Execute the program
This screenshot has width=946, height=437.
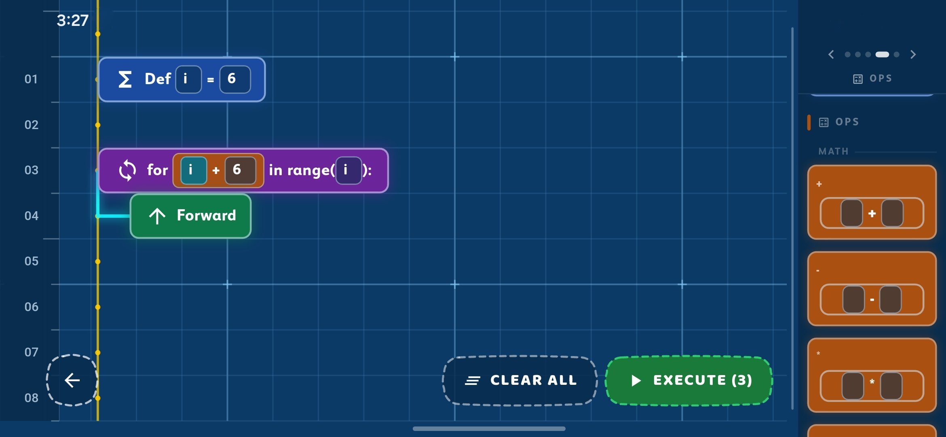click(x=689, y=380)
